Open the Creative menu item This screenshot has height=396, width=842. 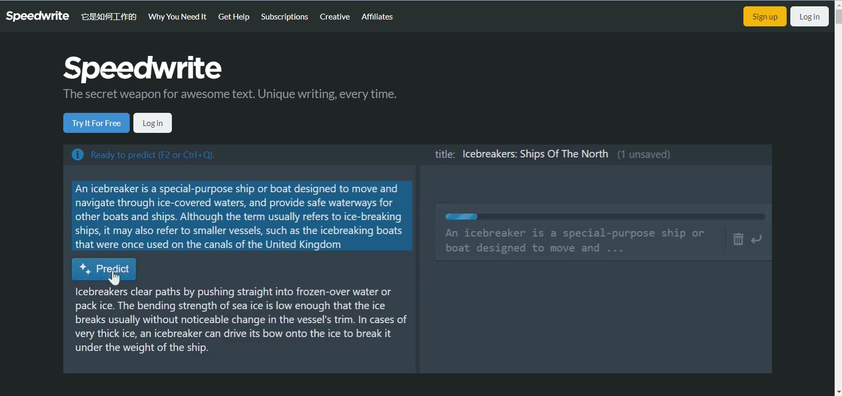click(335, 17)
